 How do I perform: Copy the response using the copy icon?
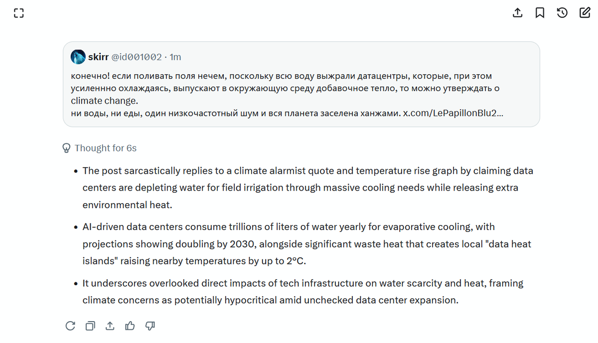pyautogui.click(x=90, y=326)
